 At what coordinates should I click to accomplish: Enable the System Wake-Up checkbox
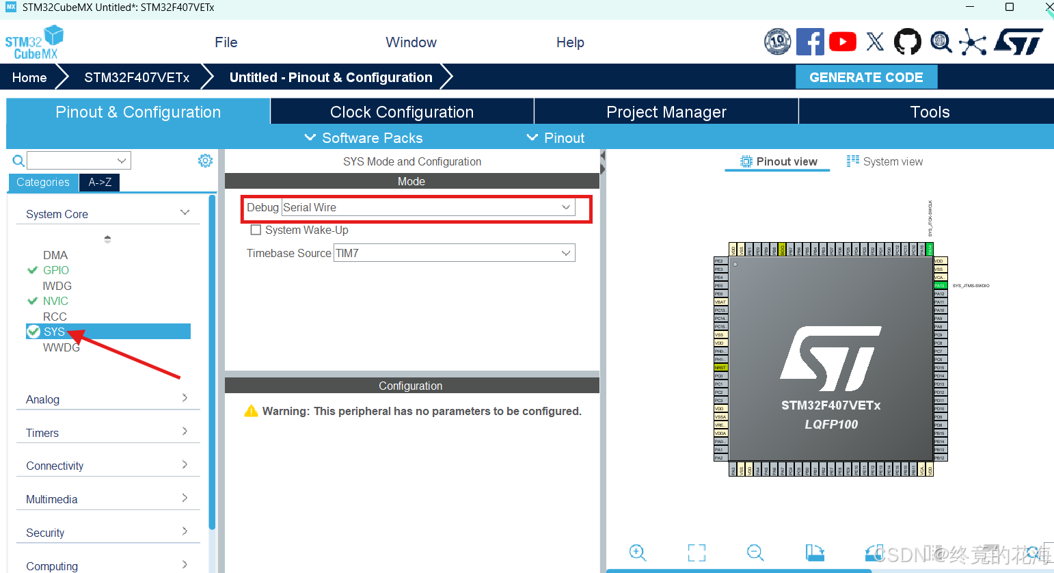tap(256, 230)
